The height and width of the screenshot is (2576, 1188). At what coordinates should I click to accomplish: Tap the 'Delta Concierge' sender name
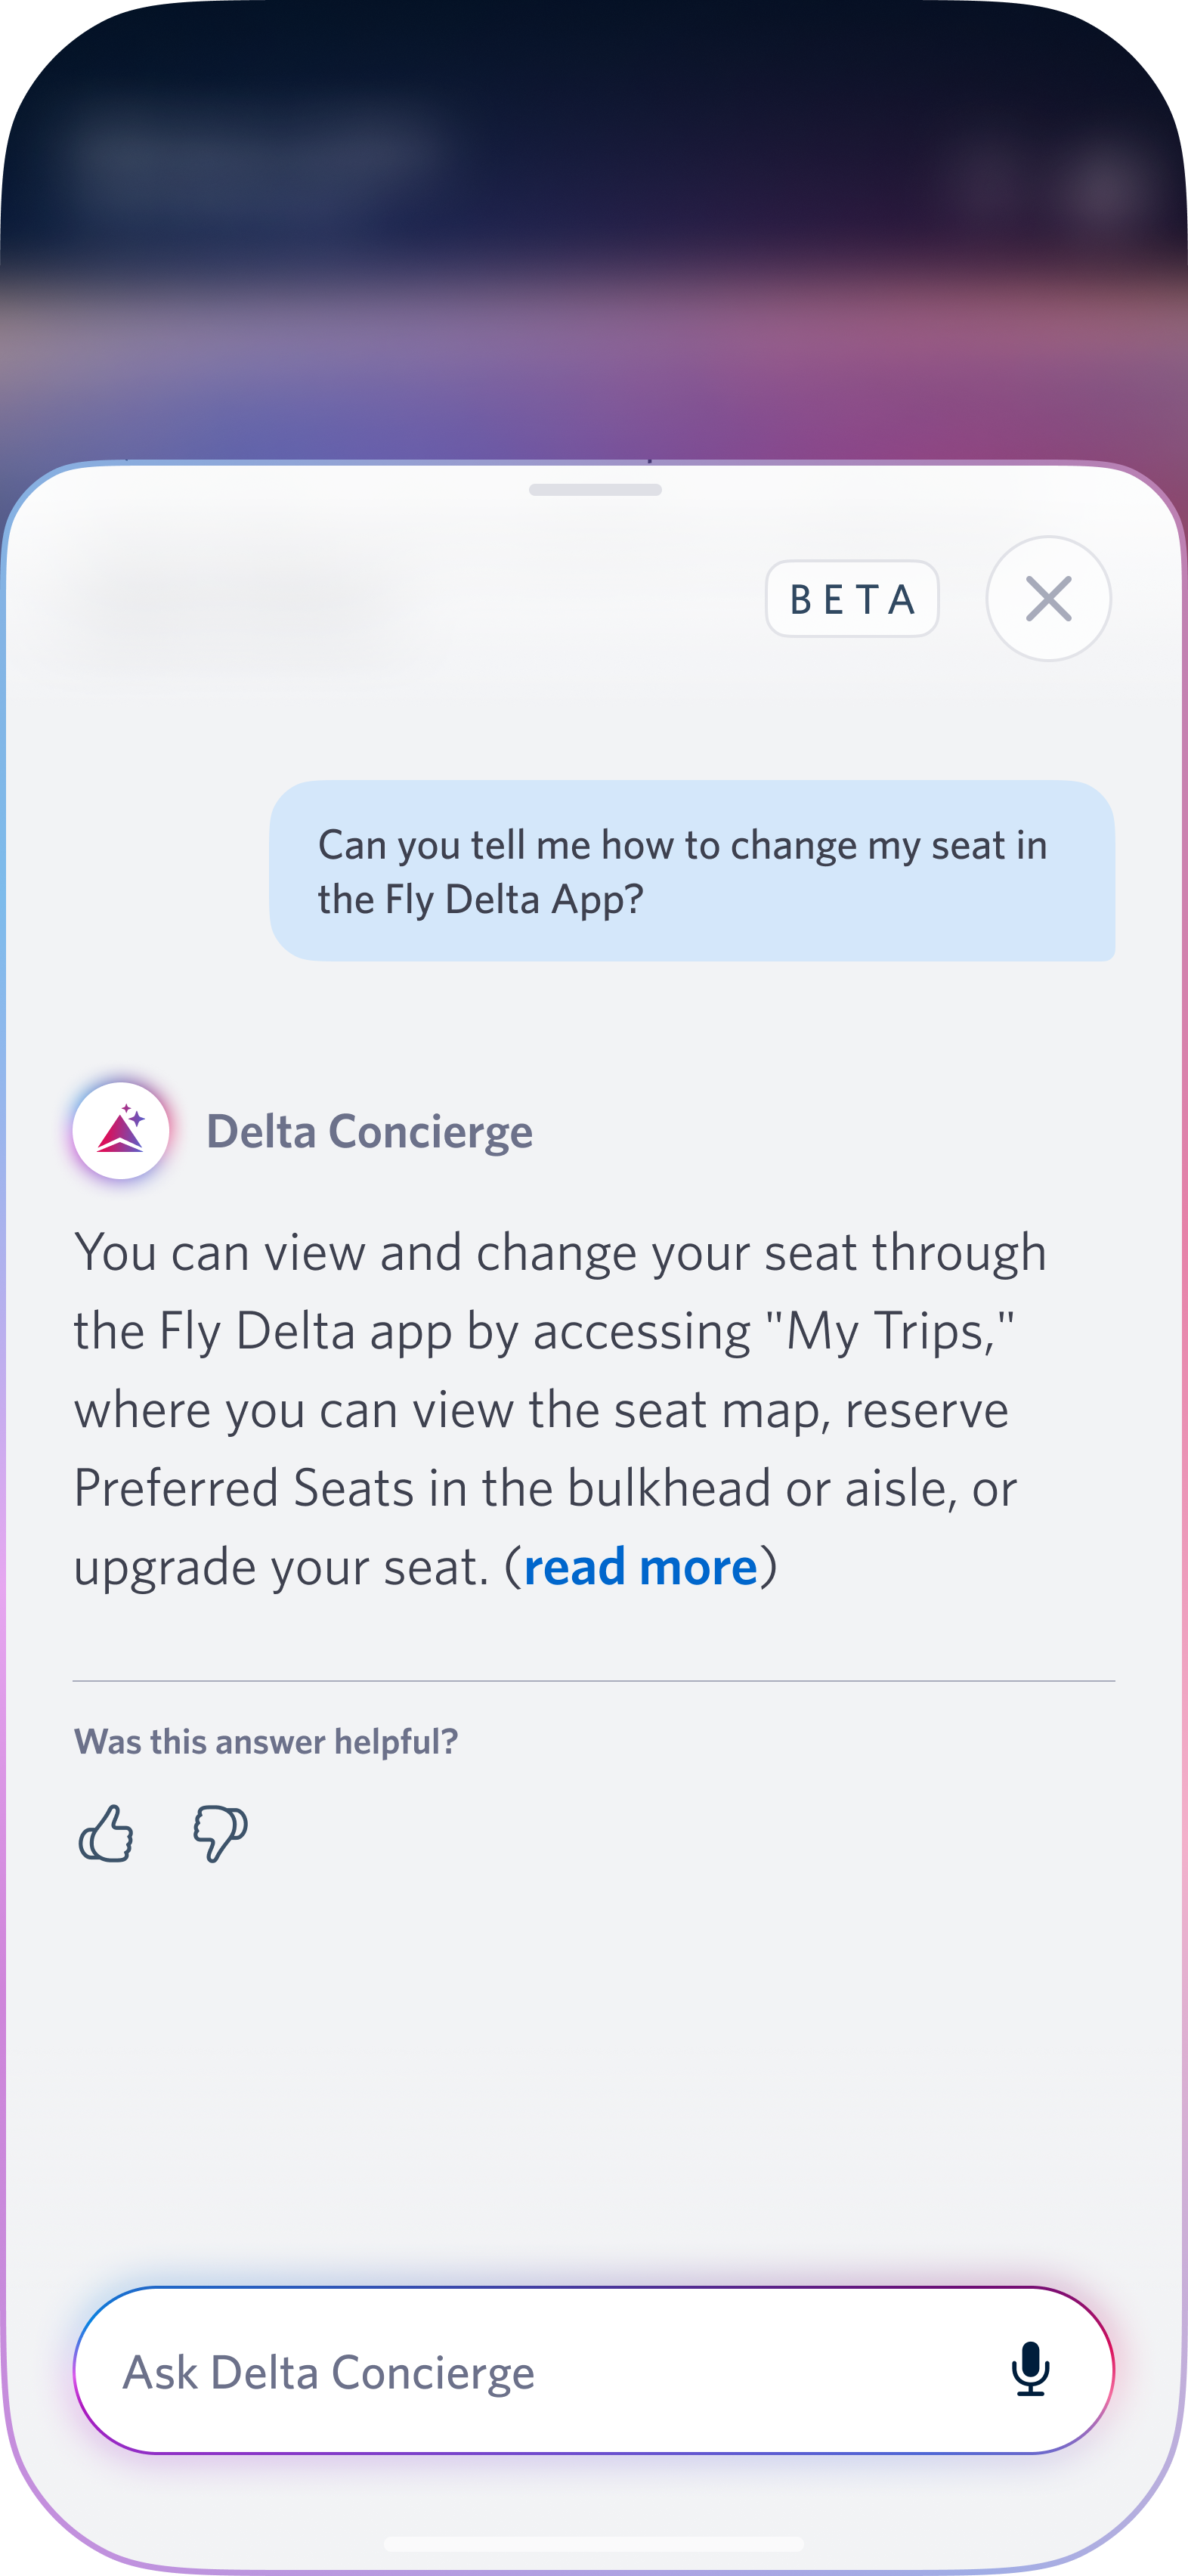369,1132
